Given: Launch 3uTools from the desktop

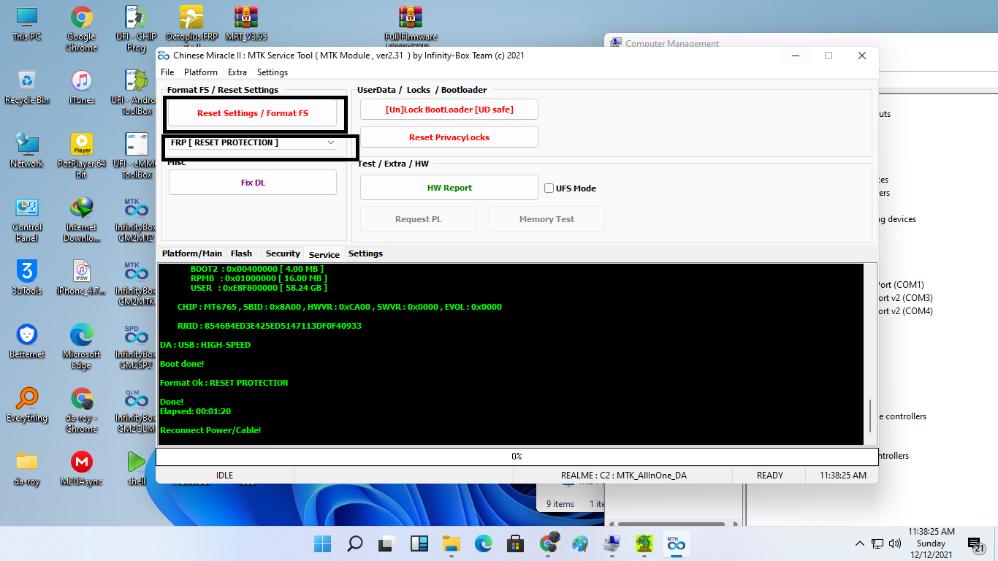Looking at the screenshot, I should click(x=27, y=278).
